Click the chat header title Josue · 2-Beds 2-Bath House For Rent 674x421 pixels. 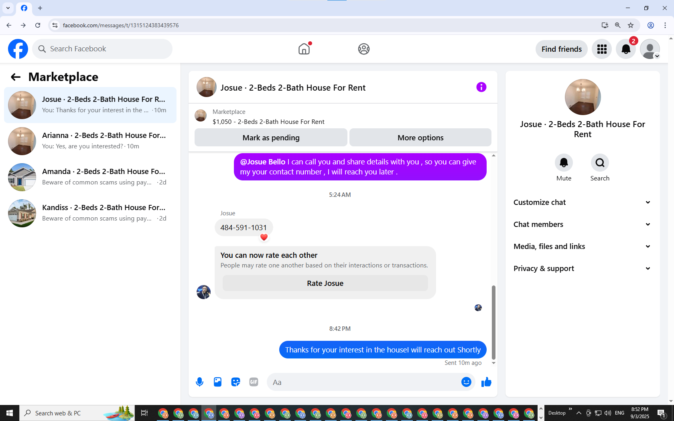pos(293,88)
